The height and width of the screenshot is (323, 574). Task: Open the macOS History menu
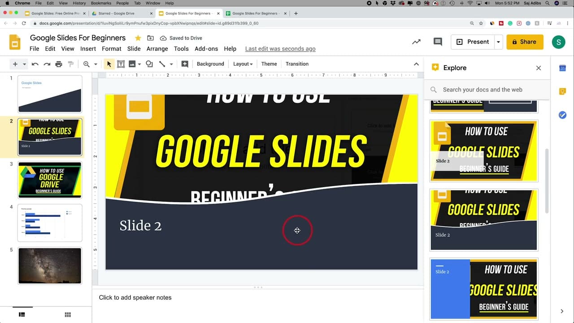click(79, 3)
